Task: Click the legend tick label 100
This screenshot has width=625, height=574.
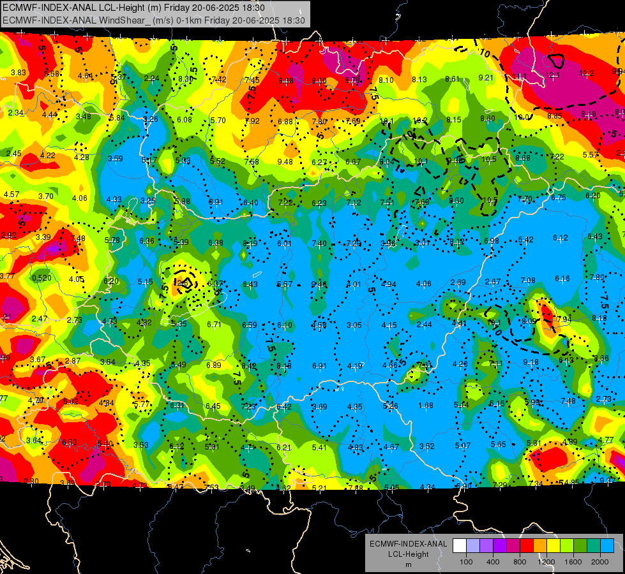Action: (x=466, y=562)
